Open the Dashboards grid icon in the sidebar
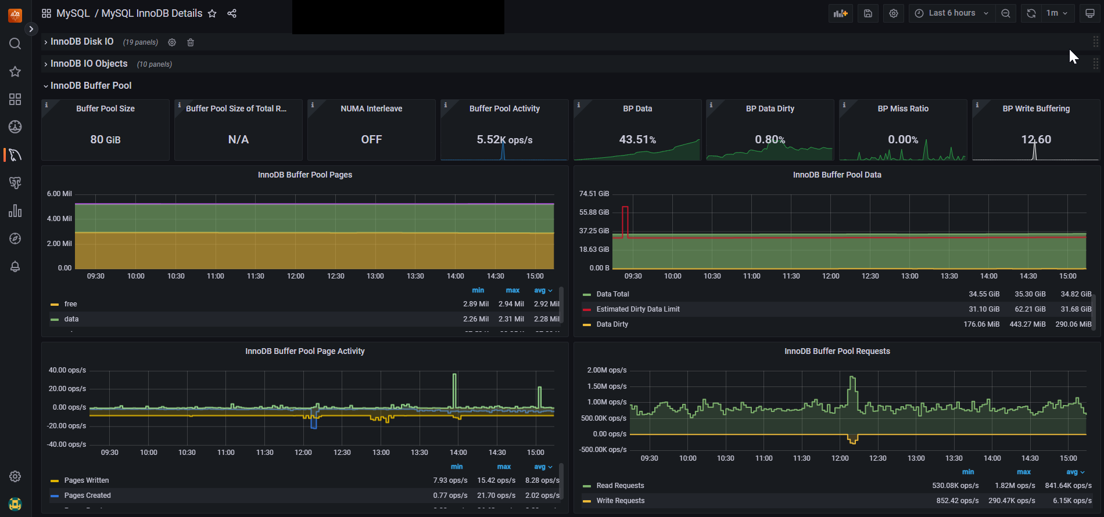Screen dimensions: 1104x517 coord(15,99)
